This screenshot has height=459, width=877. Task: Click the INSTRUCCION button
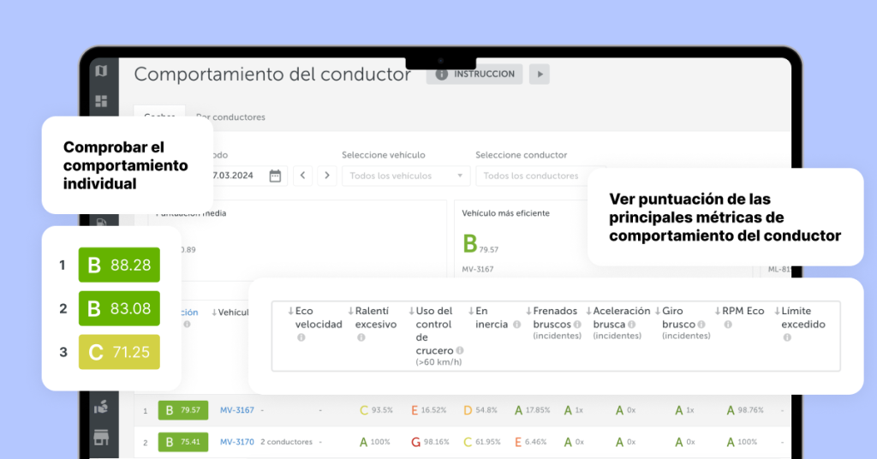coord(474,75)
